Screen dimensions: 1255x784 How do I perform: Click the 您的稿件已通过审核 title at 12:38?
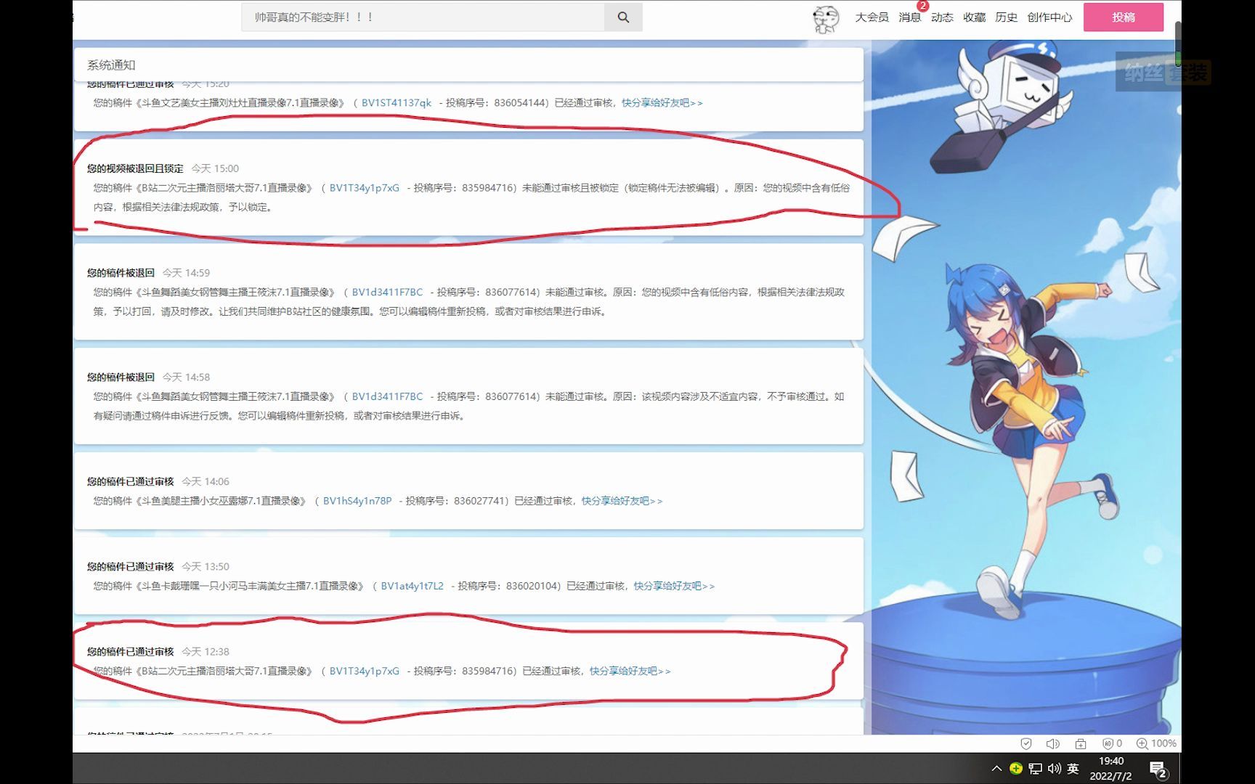pyautogui.click(x=131, y=652)
